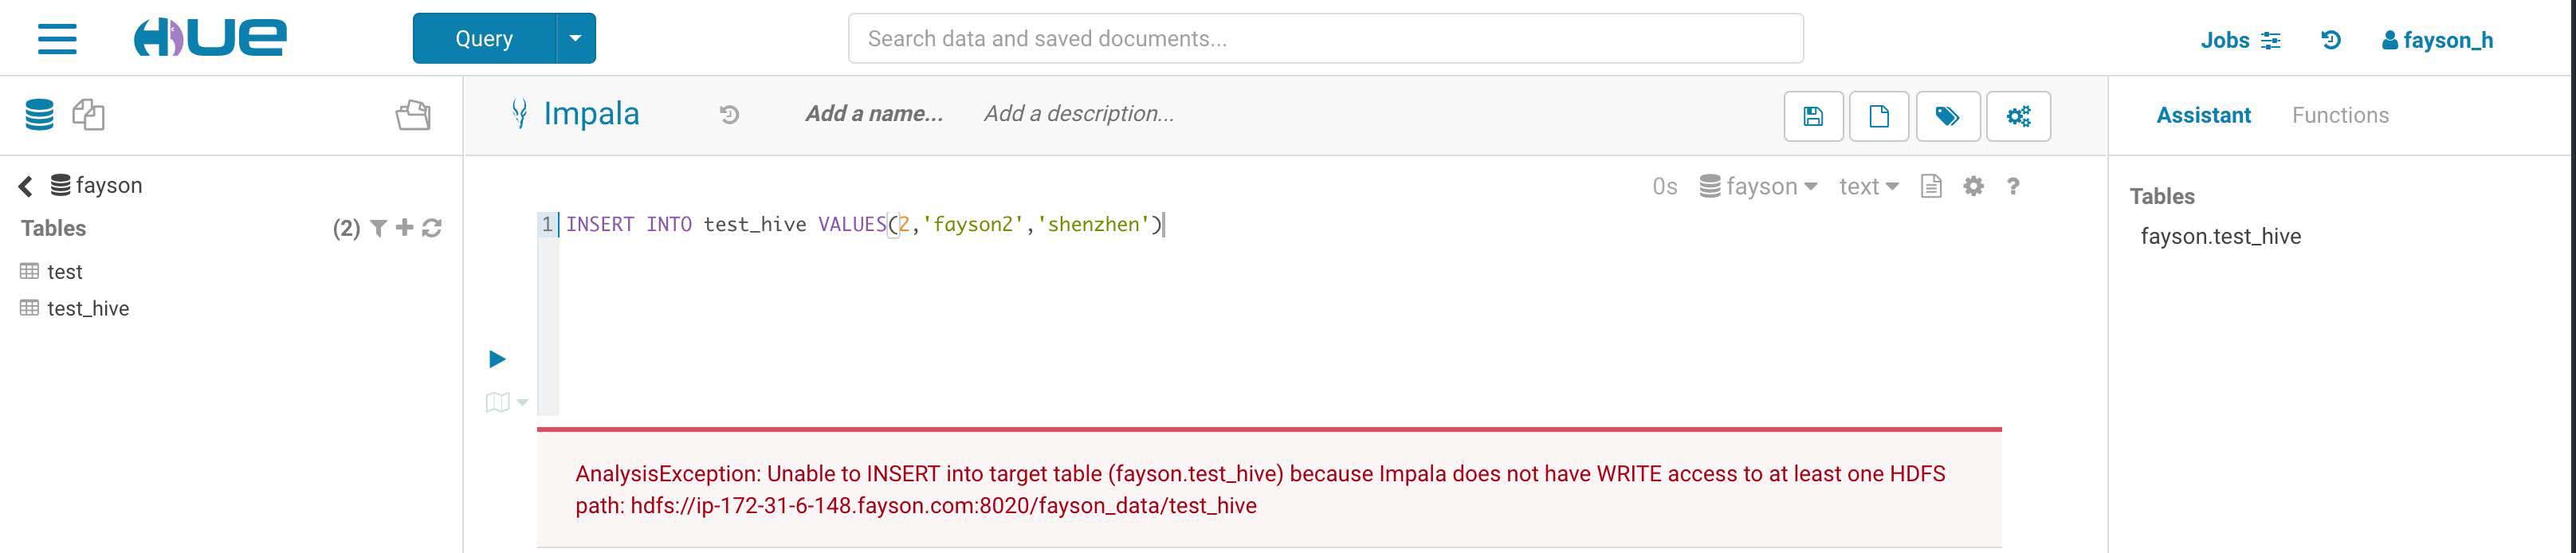
Task: Click the Query button
Action: coord(484,38)
